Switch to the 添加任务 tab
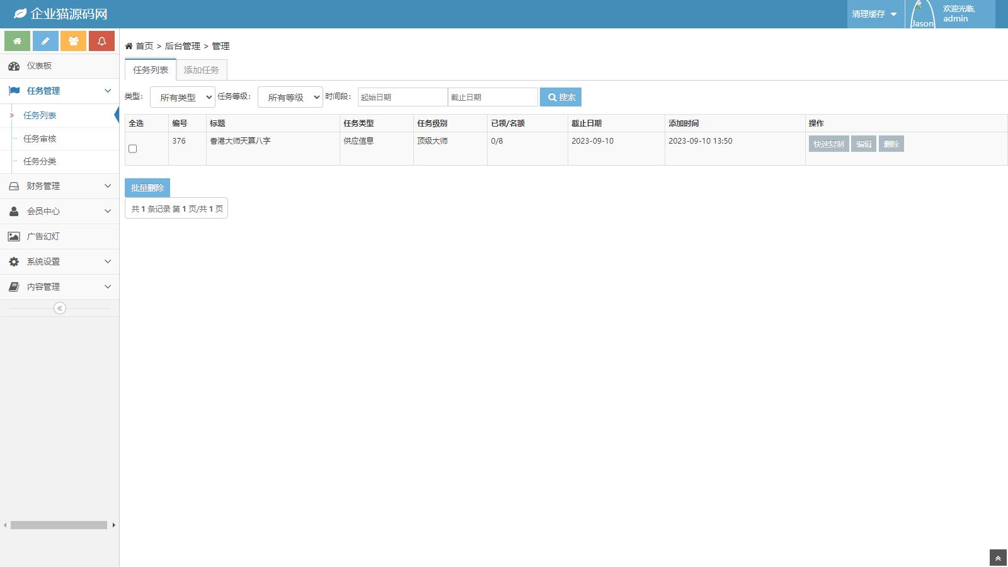The width and height of the screenshot is (1008, 567). tap(202, 70)
